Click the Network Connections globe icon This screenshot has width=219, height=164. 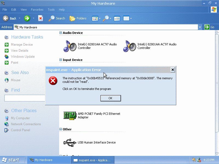pyautogui.click(x=7, y=124)
